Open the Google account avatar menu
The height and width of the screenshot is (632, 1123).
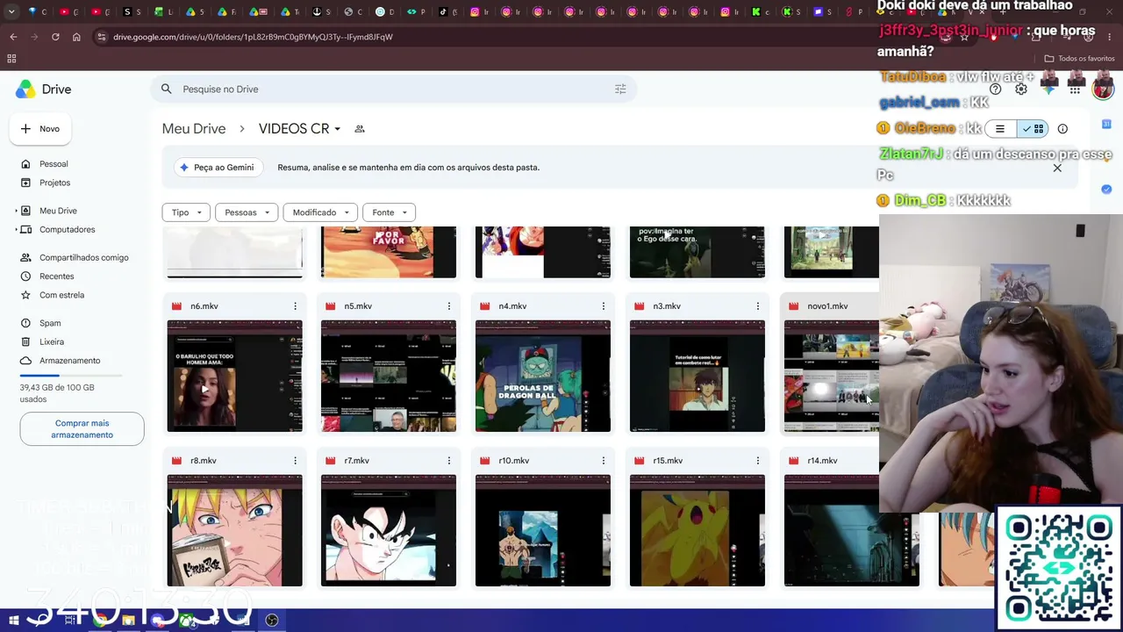point(1103,89)
